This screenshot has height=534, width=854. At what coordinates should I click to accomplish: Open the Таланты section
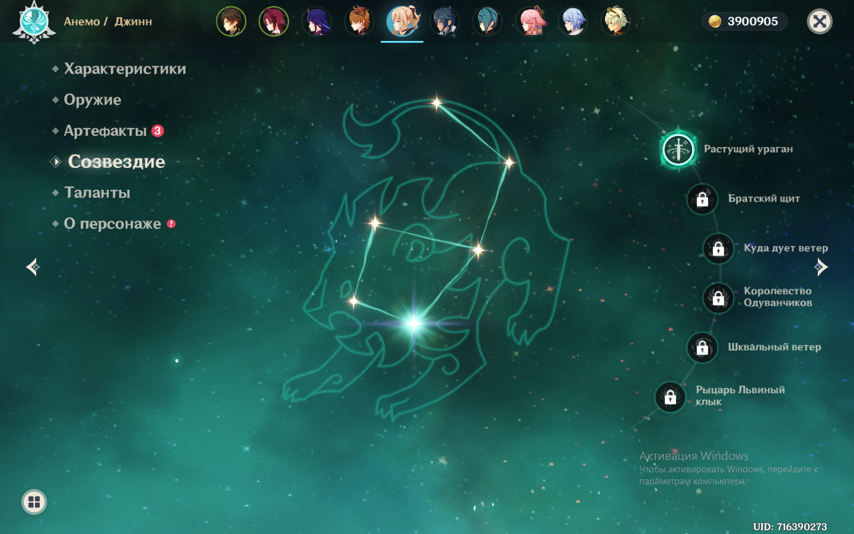pyautogui.click(x=97, y=192)
